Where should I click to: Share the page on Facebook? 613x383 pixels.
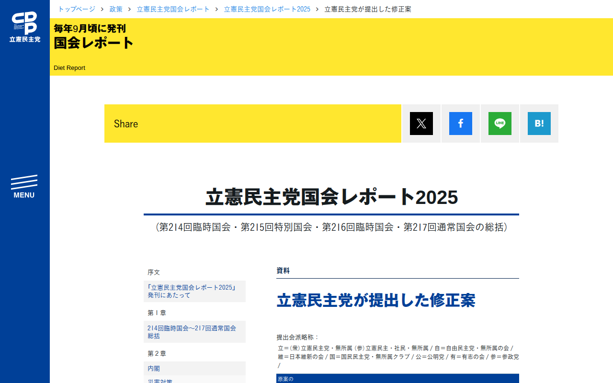tap(461, 124)
